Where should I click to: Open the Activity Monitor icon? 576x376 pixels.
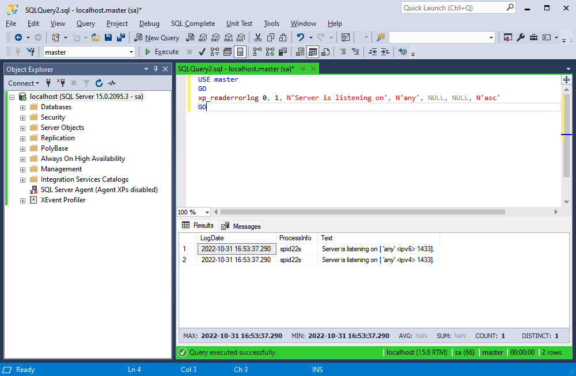[345, 37]
